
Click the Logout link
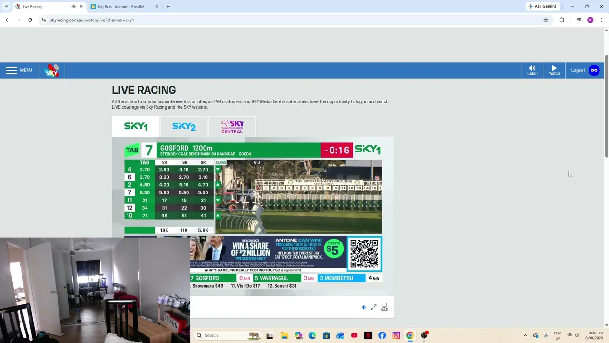578,71
